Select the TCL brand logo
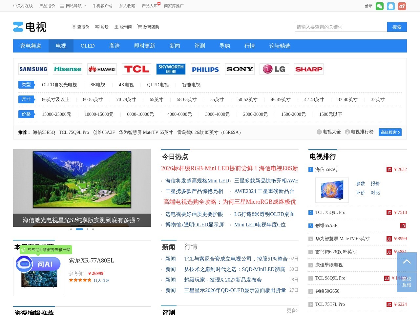 [136, 69]
